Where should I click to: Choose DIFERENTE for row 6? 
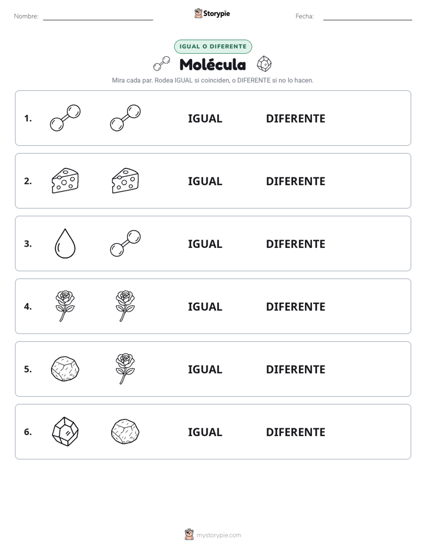[295, 432]
